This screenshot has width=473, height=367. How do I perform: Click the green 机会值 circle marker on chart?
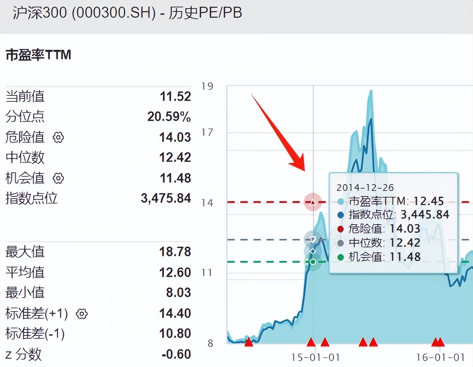313,262
